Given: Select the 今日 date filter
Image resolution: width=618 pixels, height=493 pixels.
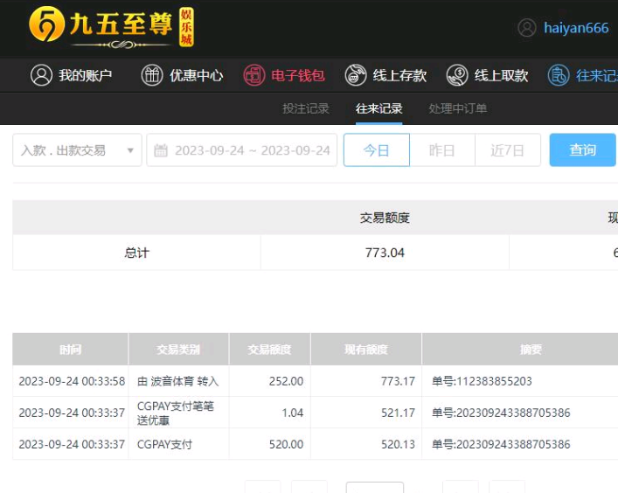Looking at the screenshot, I should pos(377,150).
